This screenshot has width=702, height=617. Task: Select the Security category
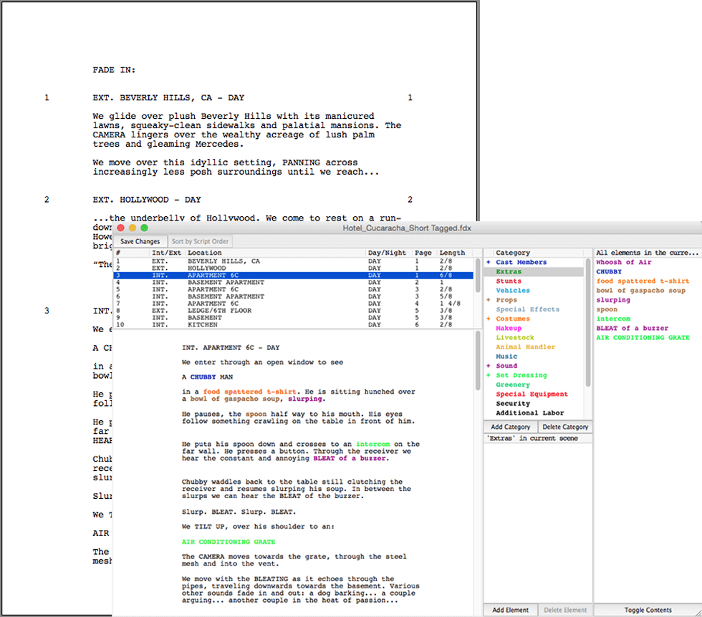[x=513, y=403]
